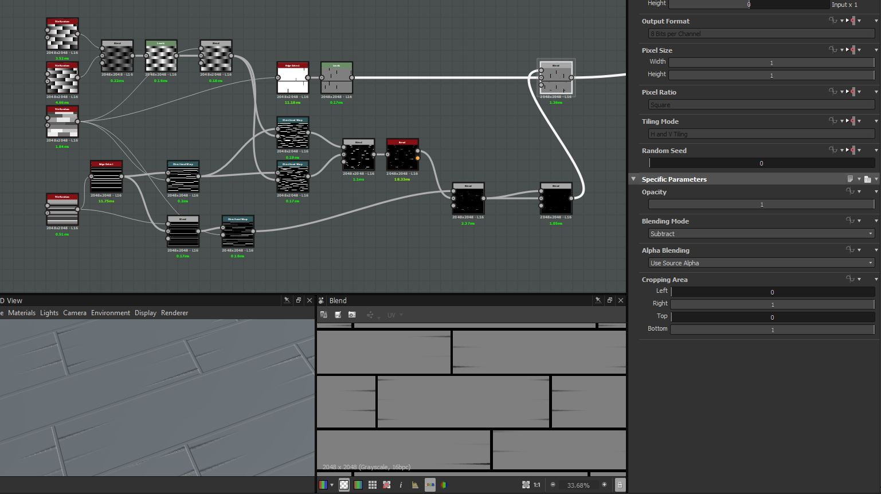881x494 pixels.
Task: Click the Cropping Area Top field
Action: tap(773, 317)
